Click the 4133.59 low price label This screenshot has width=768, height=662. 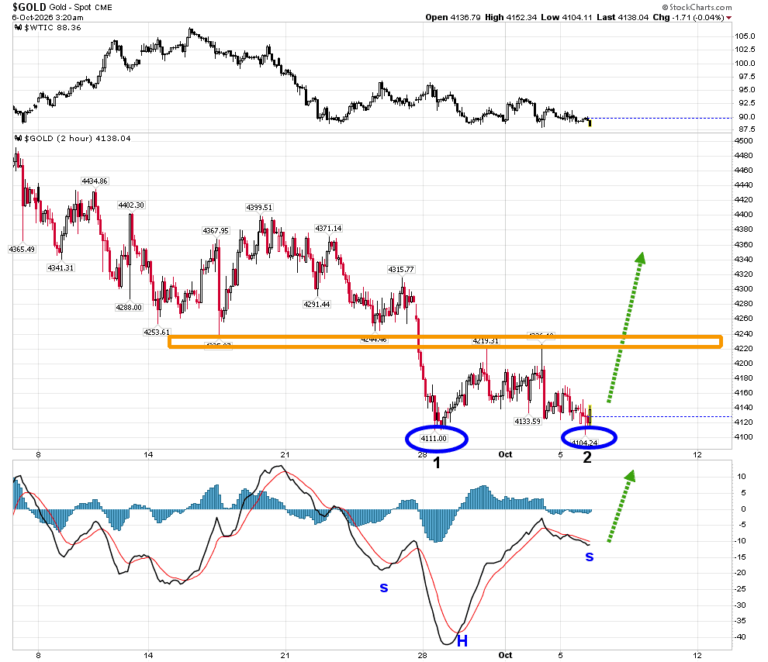[x=528, y=421]
